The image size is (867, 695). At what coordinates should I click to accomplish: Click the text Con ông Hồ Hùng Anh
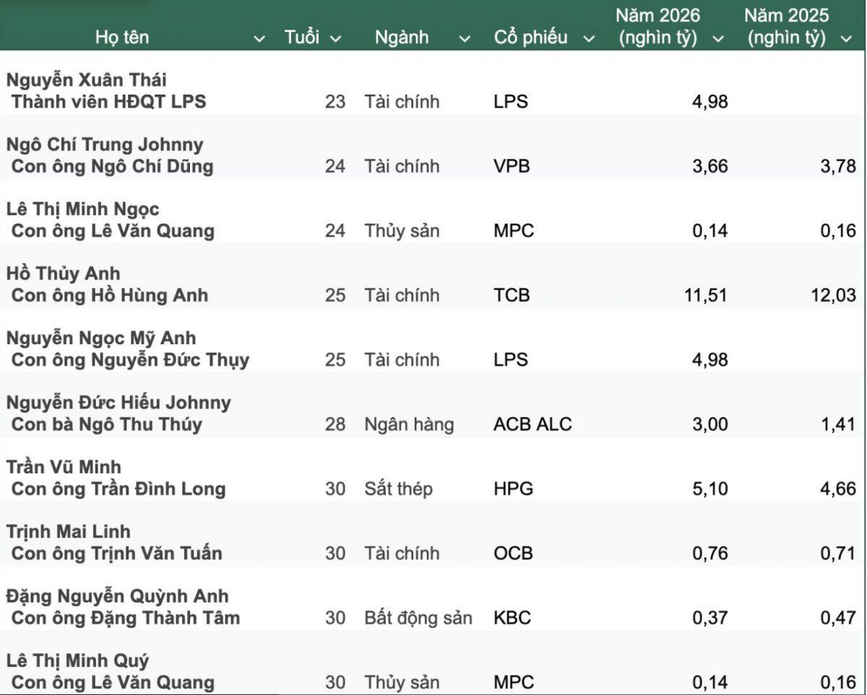[110, 295]
